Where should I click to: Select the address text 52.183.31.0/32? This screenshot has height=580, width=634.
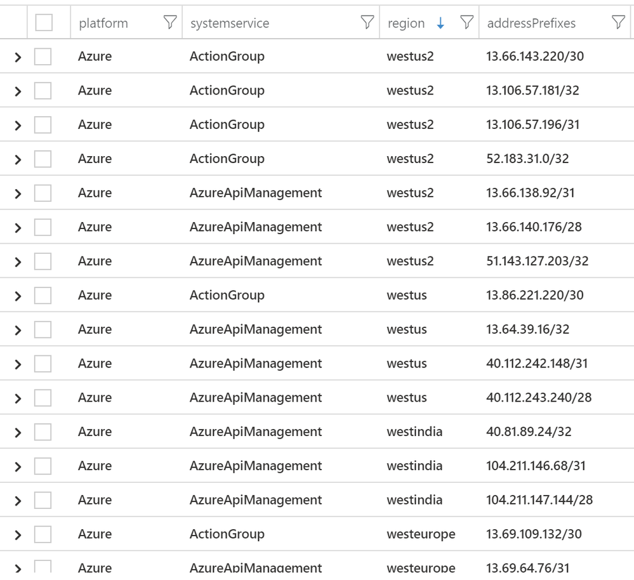[527, 159]
